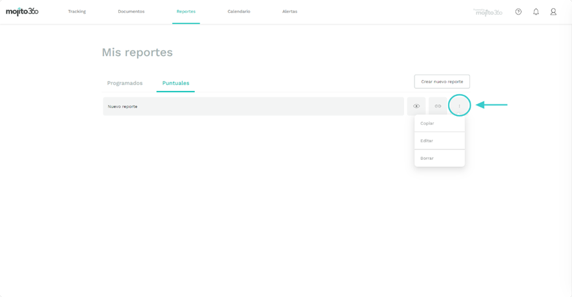Navigate to Alertas

[x=290, y=12]
